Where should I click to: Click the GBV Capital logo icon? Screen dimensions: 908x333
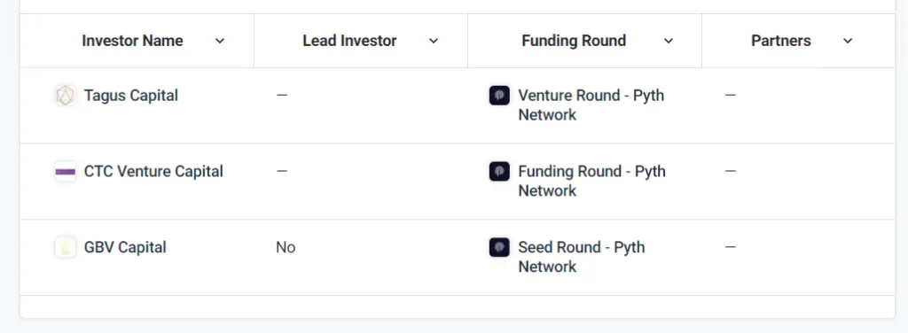65,247
